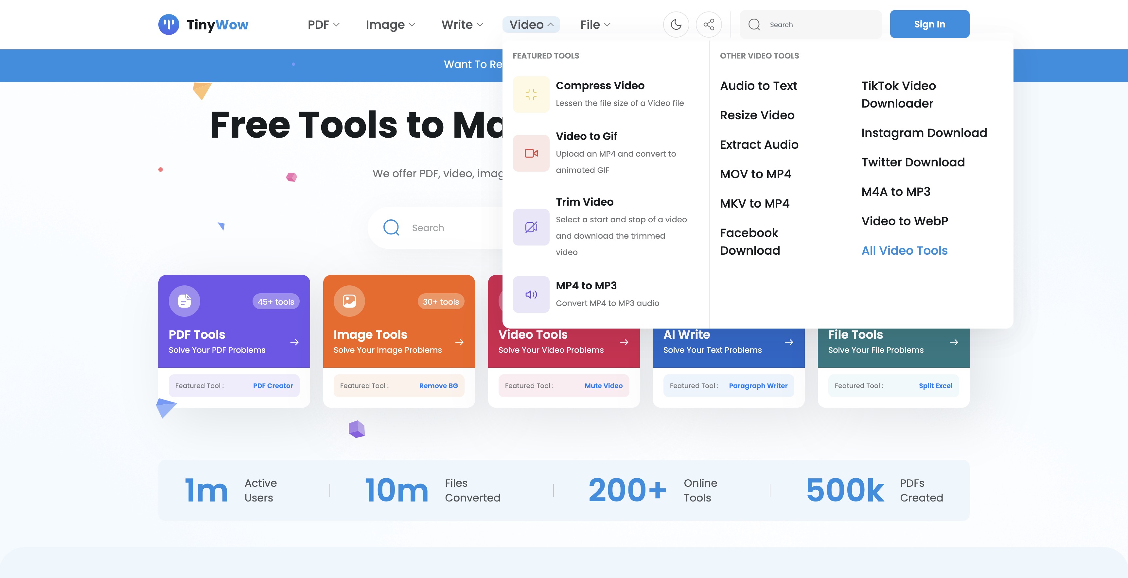This screenshot has width=1128, height=578.
Task: Open Split Excel featured tool
Action: tap(935, 385)
